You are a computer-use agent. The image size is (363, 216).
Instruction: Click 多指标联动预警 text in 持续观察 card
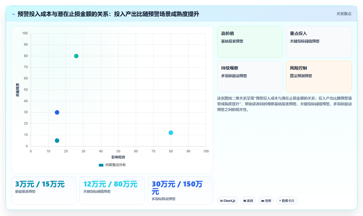[234, 76]
